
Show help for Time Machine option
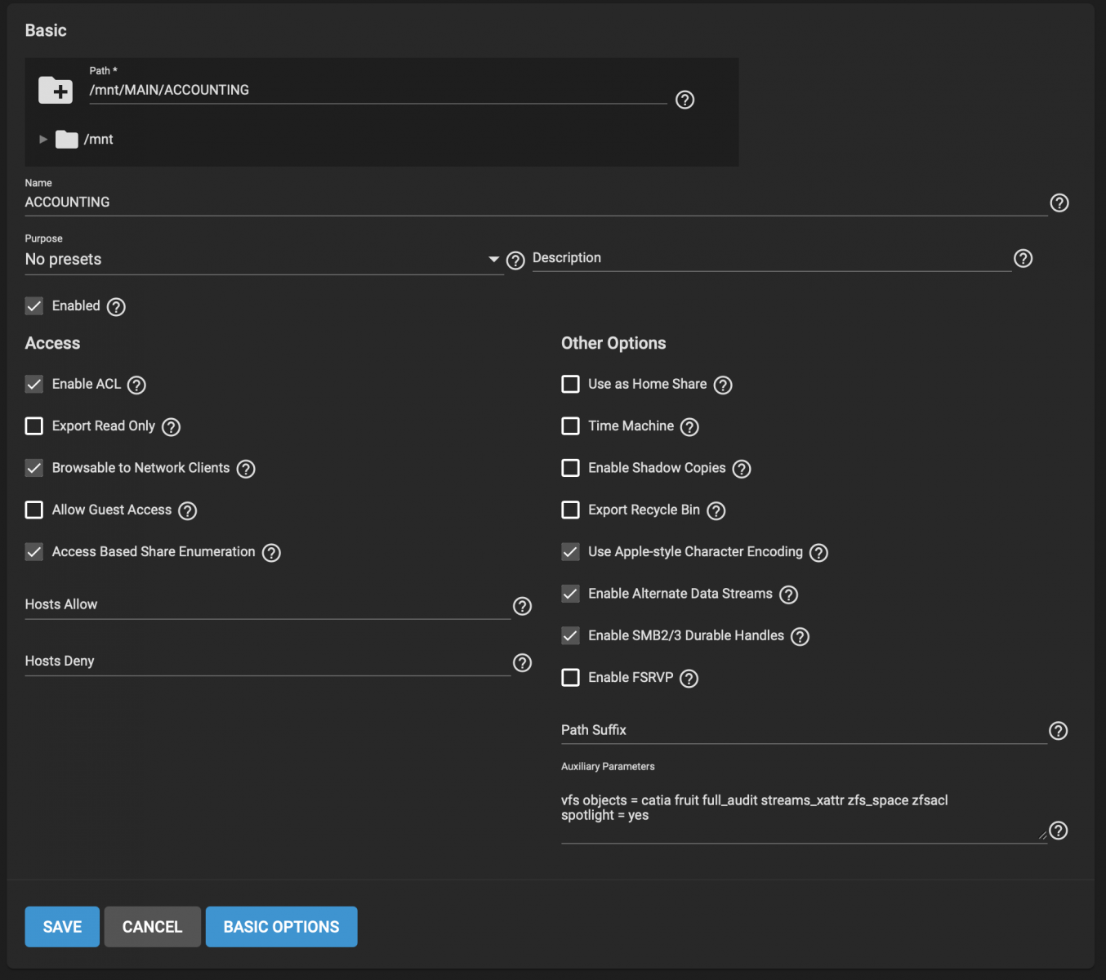click(689, 427)
